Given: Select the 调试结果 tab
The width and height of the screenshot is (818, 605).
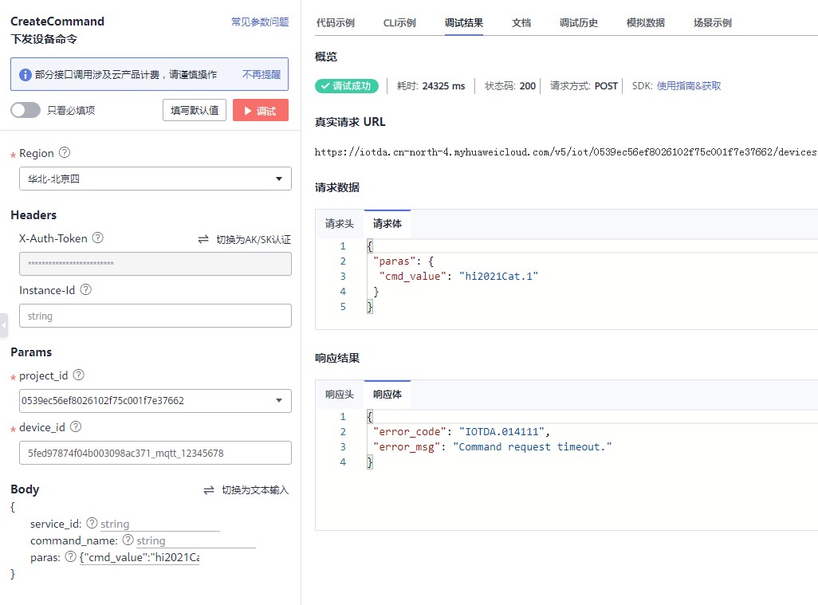Looking at the screenshot, I should pyautogui.click(x=464, y=23).
